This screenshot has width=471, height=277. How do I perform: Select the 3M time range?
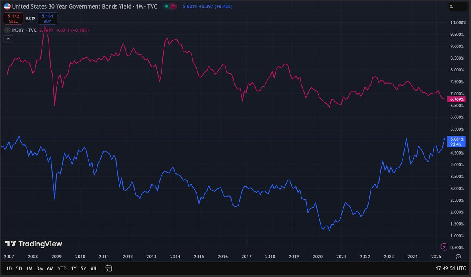tap(40, 269)
